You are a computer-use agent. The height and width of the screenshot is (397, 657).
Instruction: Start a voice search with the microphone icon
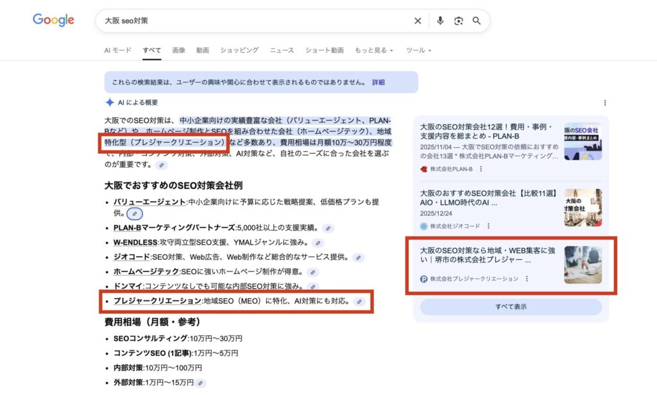pyautogui.click(x=440, y=20)
